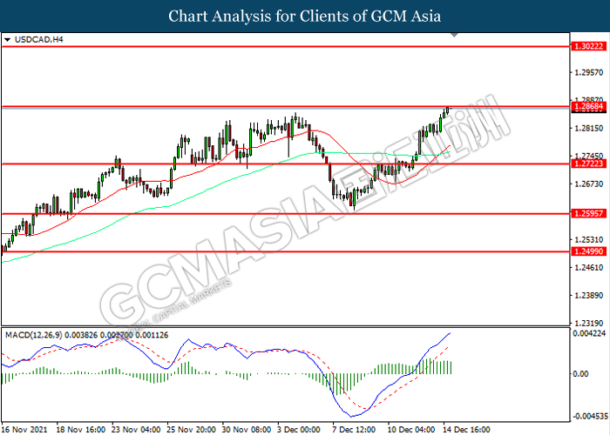
Task: Click the 1.26730 price axis value
Action: coord(588,184)
